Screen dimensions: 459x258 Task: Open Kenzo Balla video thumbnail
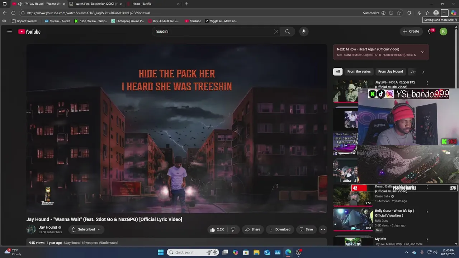click(x=353, y=195)
